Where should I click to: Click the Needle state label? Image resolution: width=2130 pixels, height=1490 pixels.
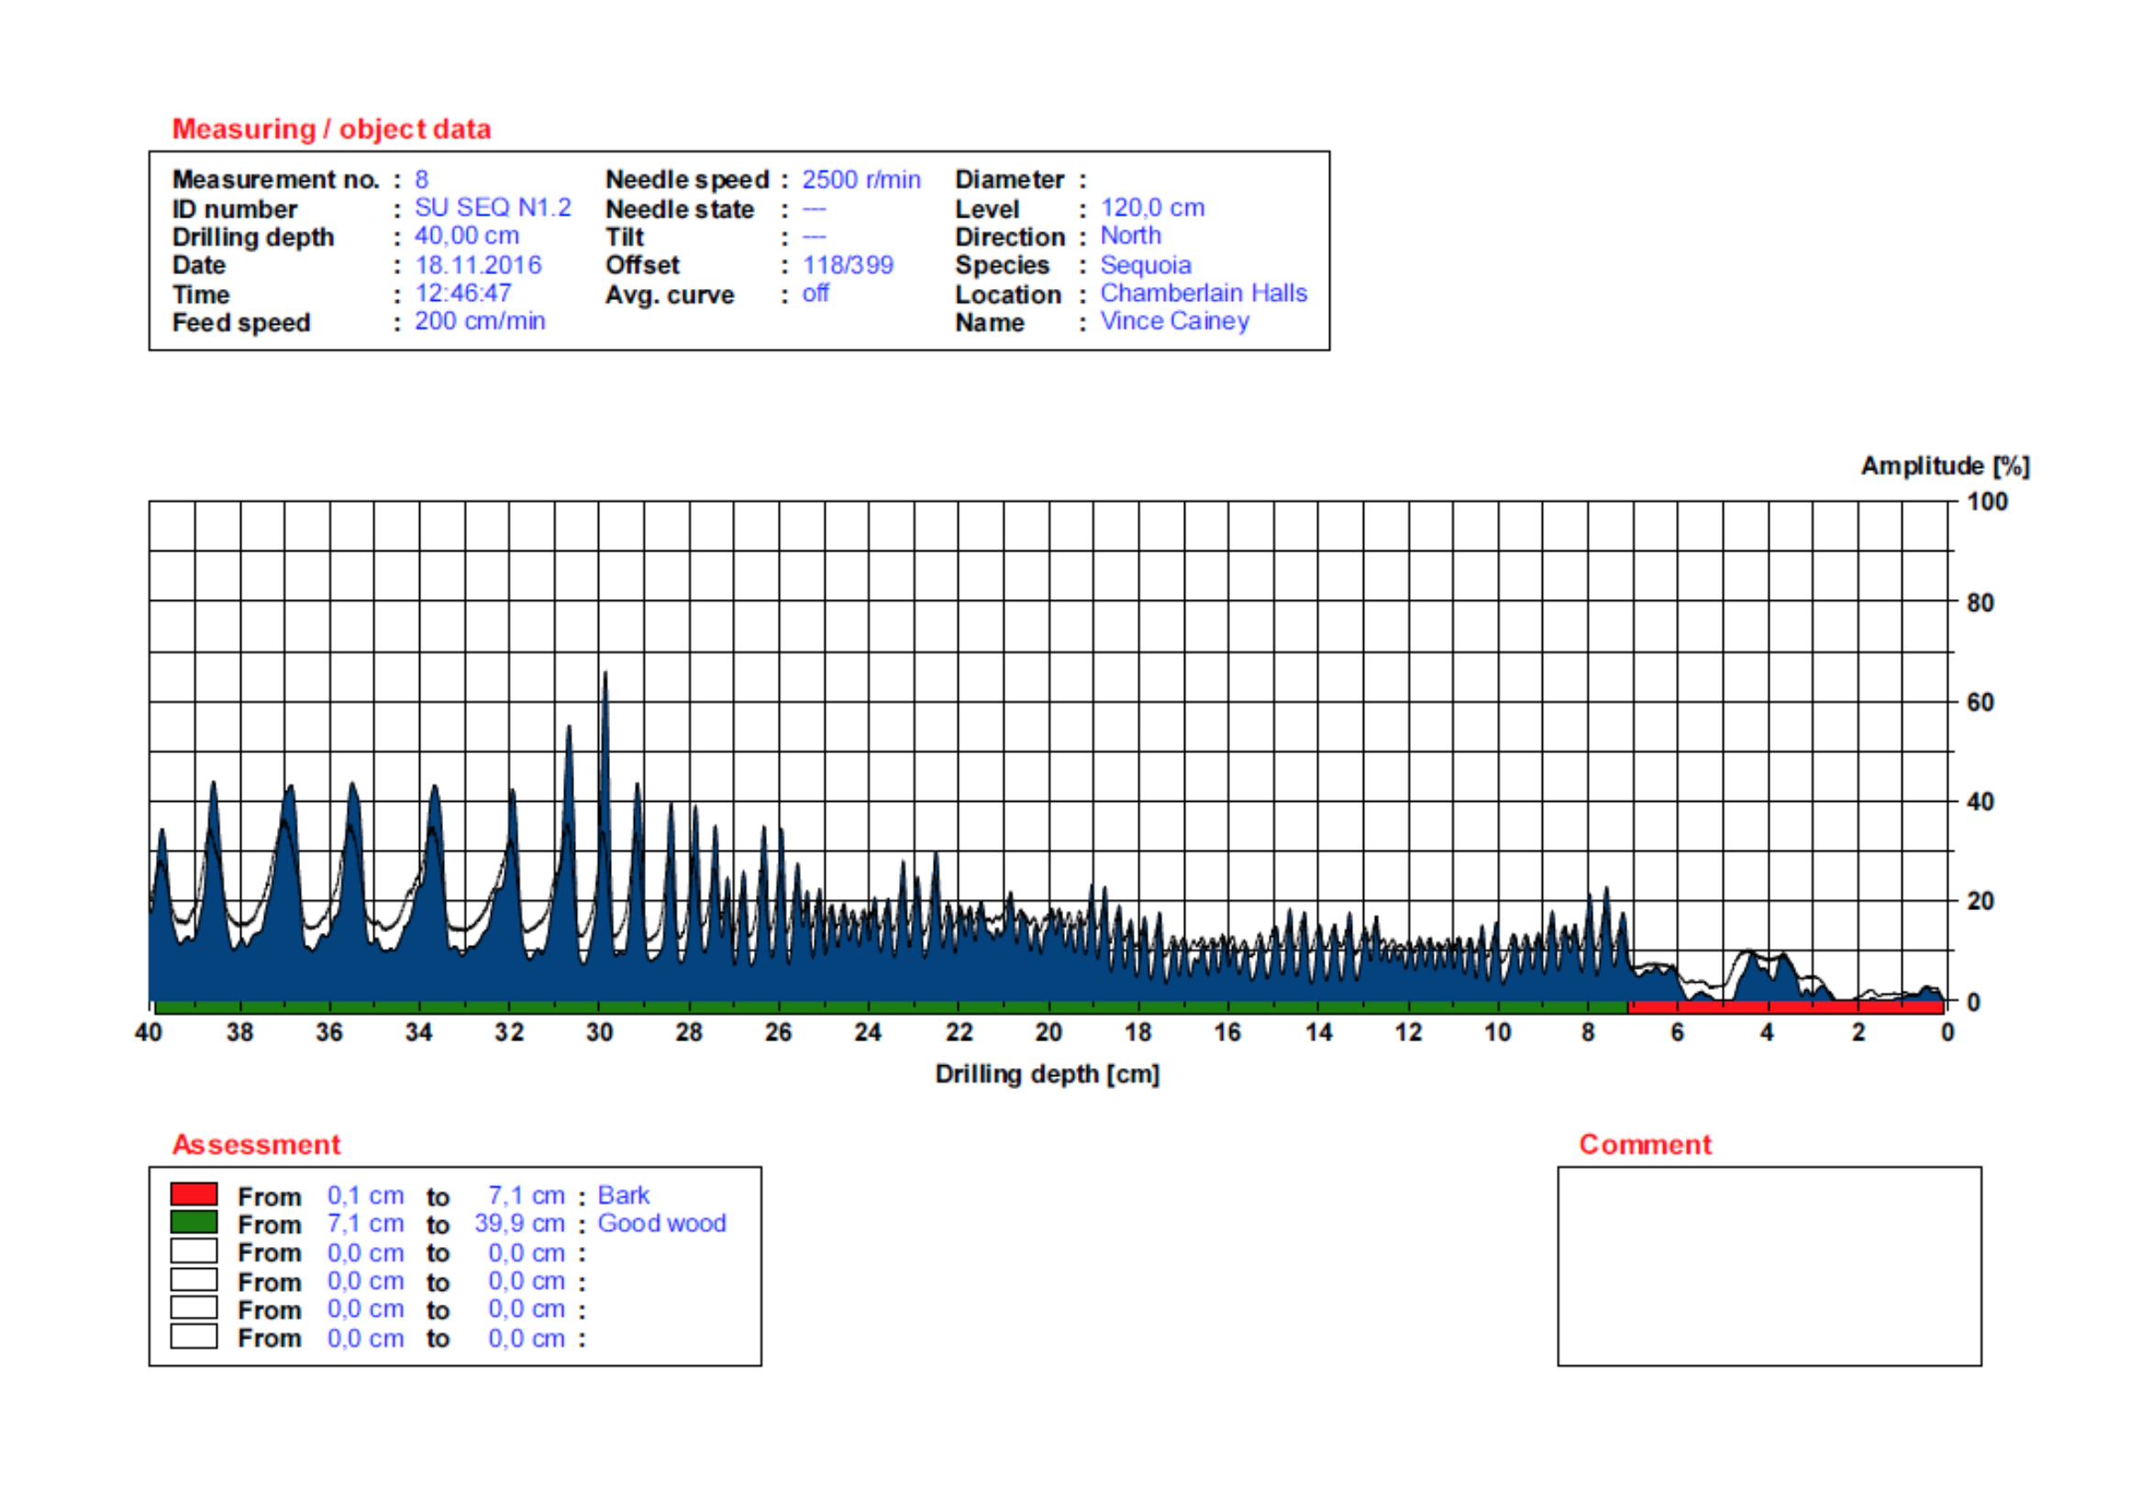click(x=679, y=209)
